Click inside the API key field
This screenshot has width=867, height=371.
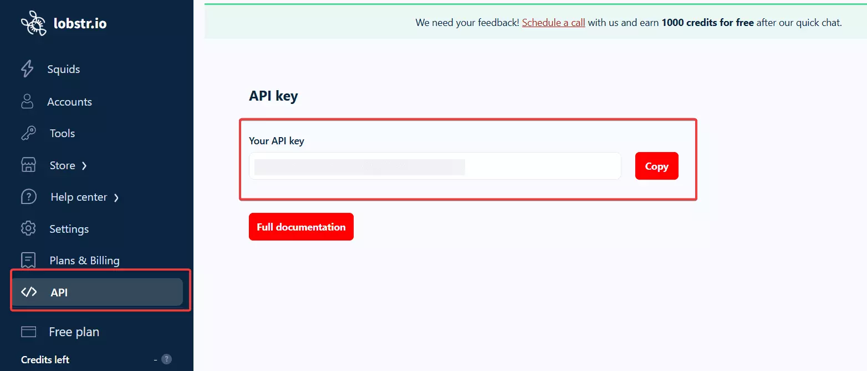(435, 166)
